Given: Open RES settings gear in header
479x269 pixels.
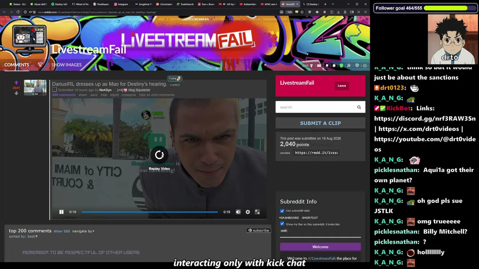Looking at the screenshot, I should [357, 66].
